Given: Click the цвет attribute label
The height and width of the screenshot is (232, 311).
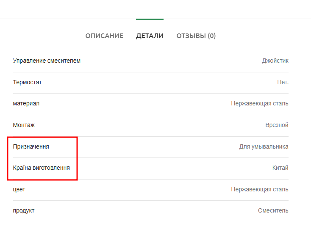Looking at the screenshot, I should pyautogui.click(x=19, y=189).
